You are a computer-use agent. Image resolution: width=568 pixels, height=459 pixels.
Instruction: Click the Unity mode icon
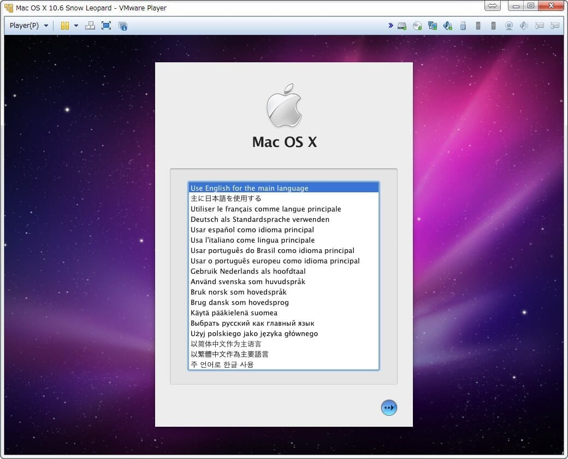click(x=122, y=26)
